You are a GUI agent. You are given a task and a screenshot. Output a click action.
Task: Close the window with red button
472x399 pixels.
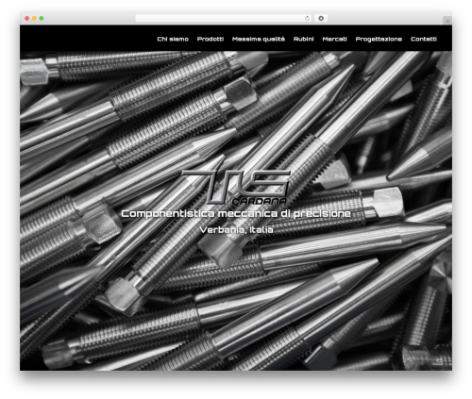27,18
